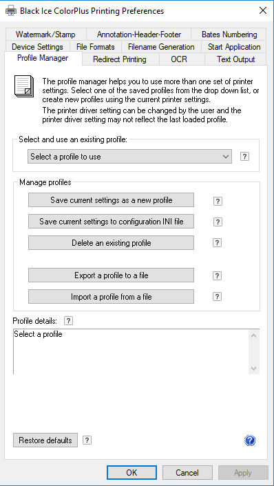The height and width of the screenshot is (486, 274).
Task: Click help icon next to Restore defaults
Action: pos(87,440)
